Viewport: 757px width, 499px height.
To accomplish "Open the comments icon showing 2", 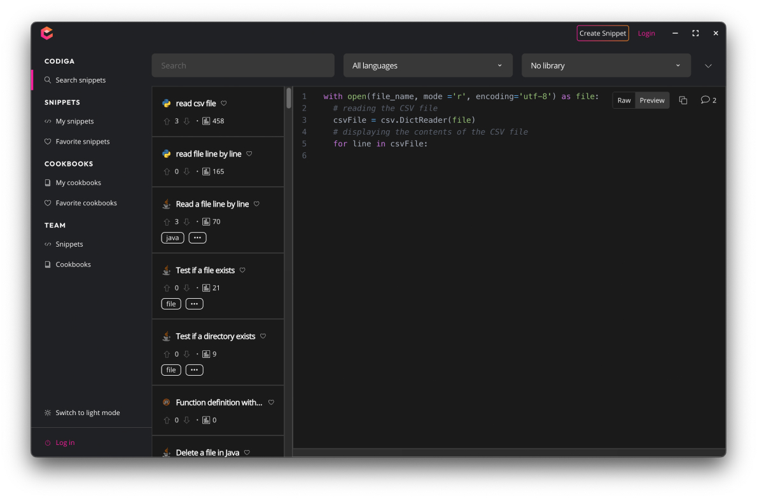I will click(708, 100).
